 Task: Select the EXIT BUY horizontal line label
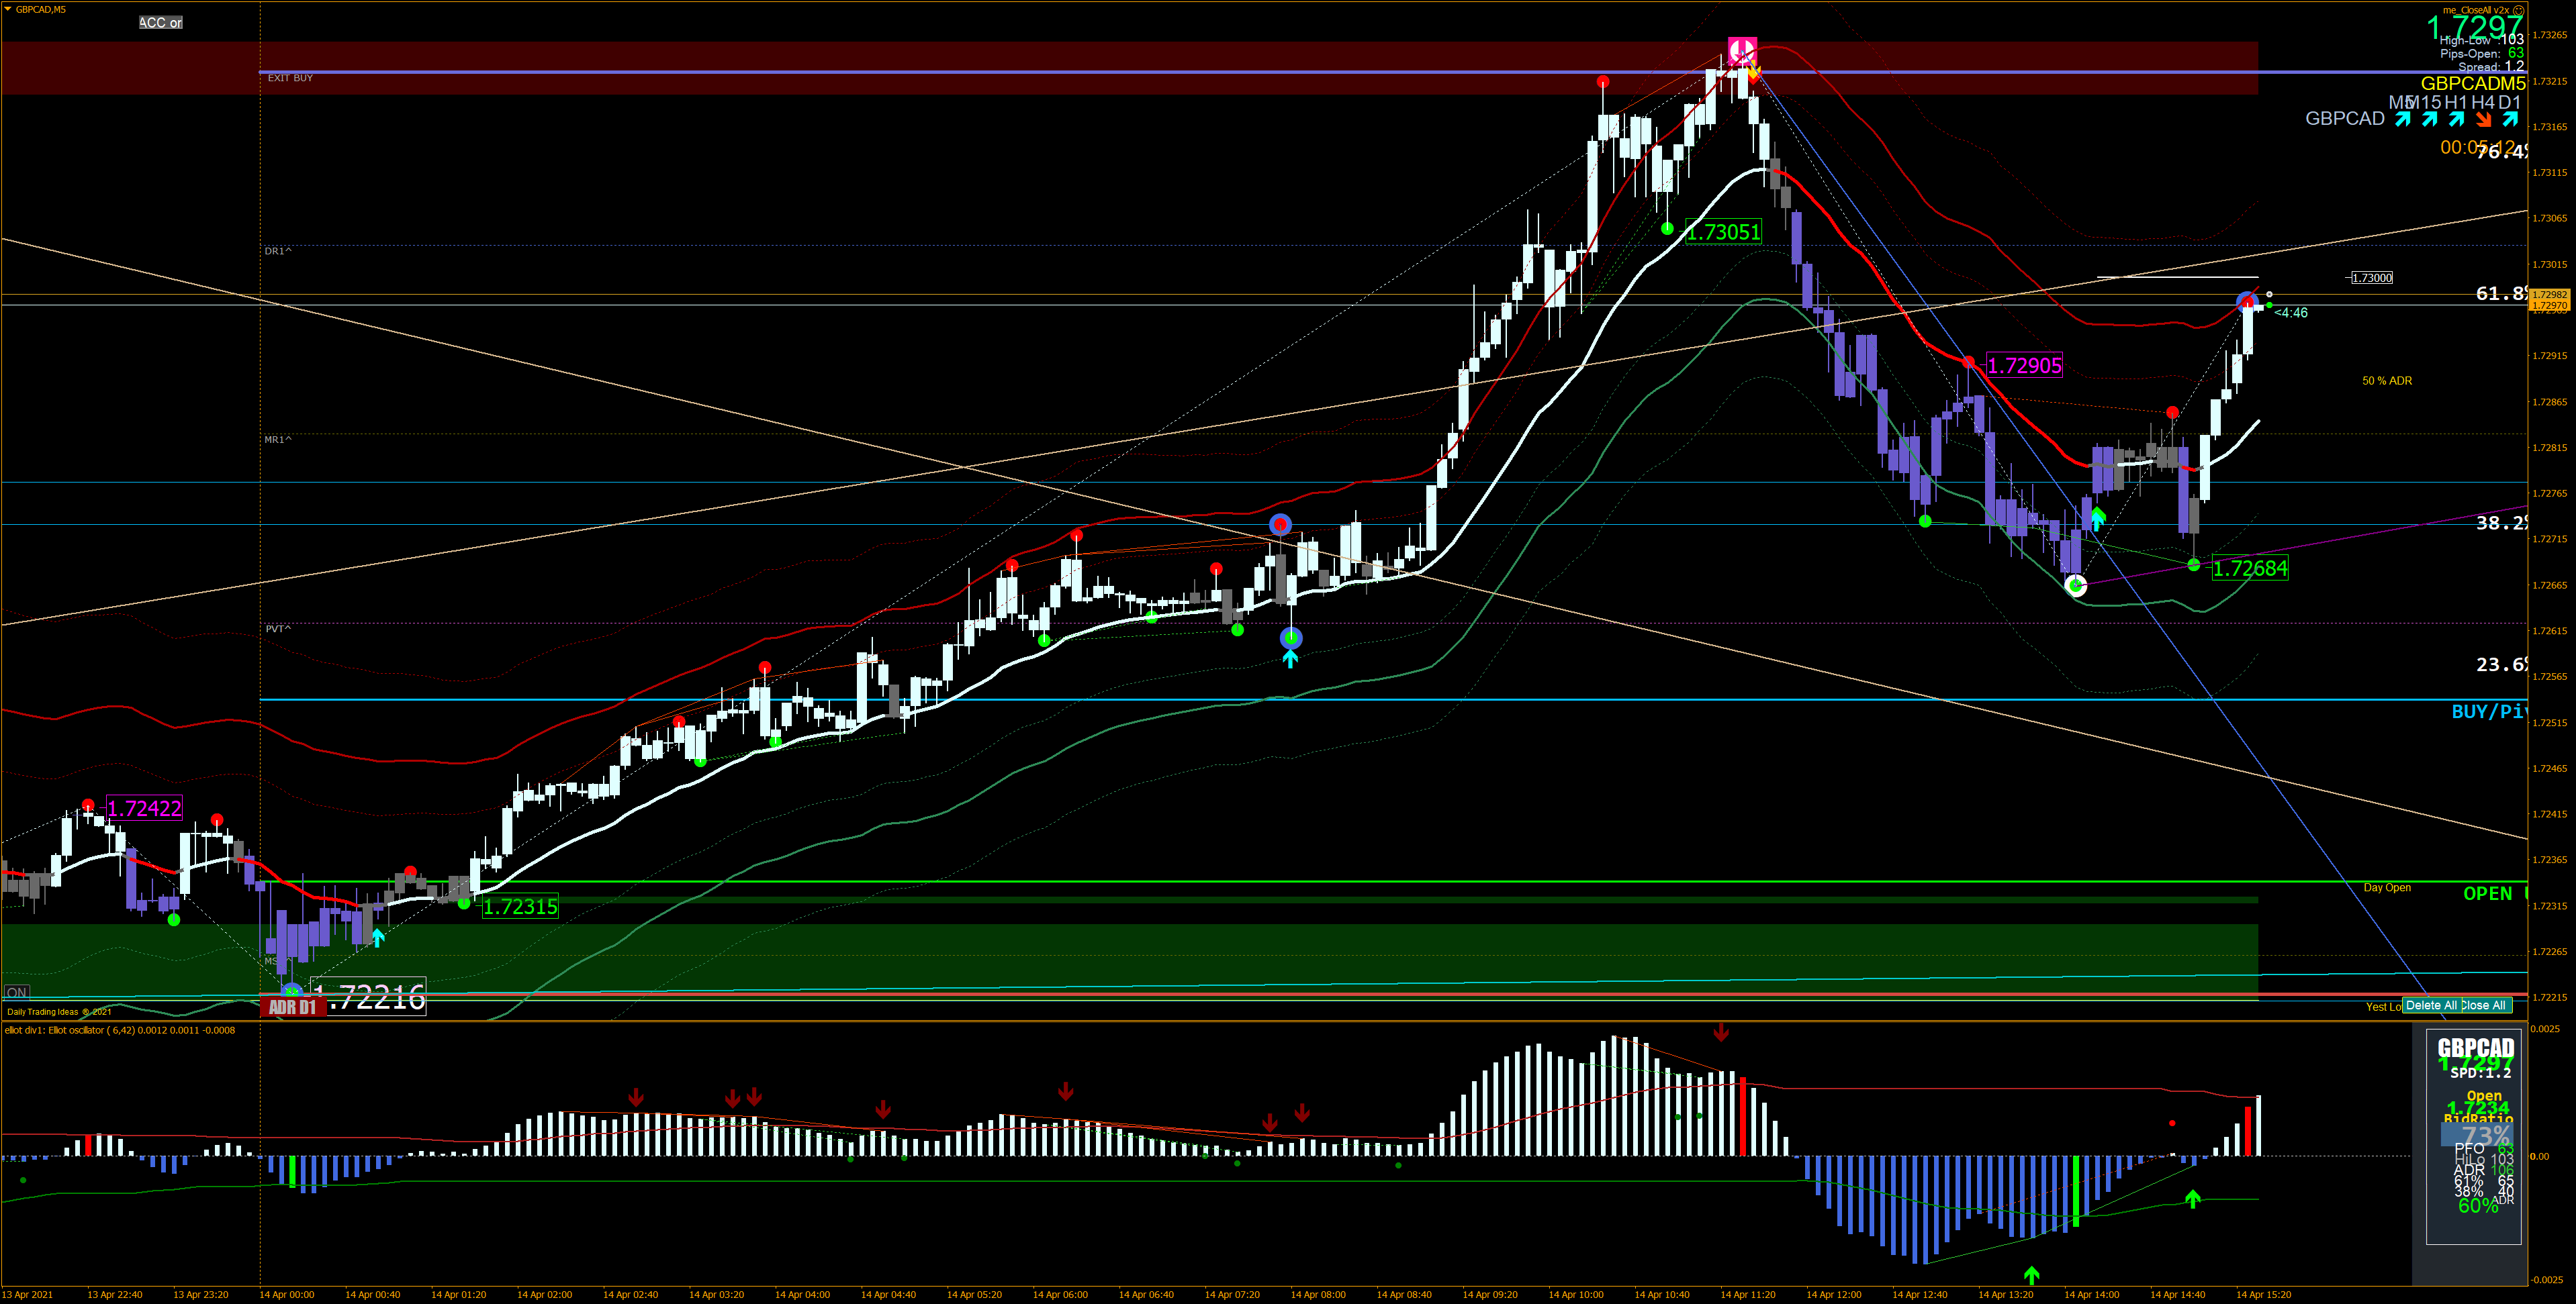pos(290,78)
